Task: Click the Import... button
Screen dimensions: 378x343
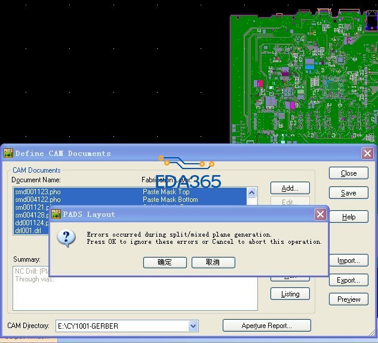Action: coord(349,261)
